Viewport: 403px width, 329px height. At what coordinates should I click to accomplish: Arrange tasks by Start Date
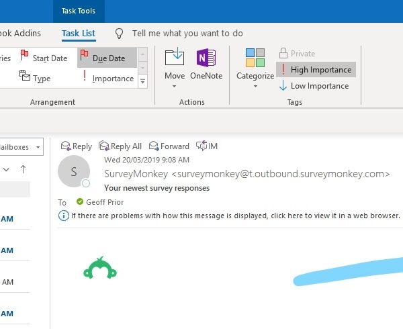pos(44,58)
